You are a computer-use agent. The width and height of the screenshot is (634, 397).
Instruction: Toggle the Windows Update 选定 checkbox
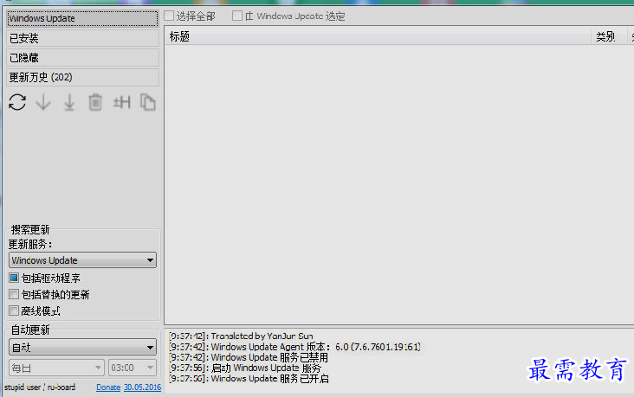[237, 16]
